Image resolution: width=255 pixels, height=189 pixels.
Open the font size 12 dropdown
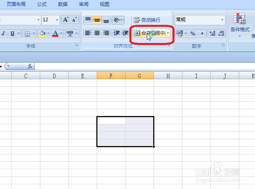tap(57, 20)
